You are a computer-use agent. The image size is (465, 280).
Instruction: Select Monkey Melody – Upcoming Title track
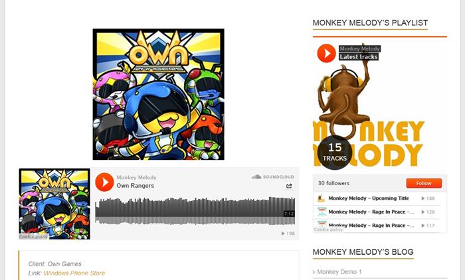click(x=369, y=198)
